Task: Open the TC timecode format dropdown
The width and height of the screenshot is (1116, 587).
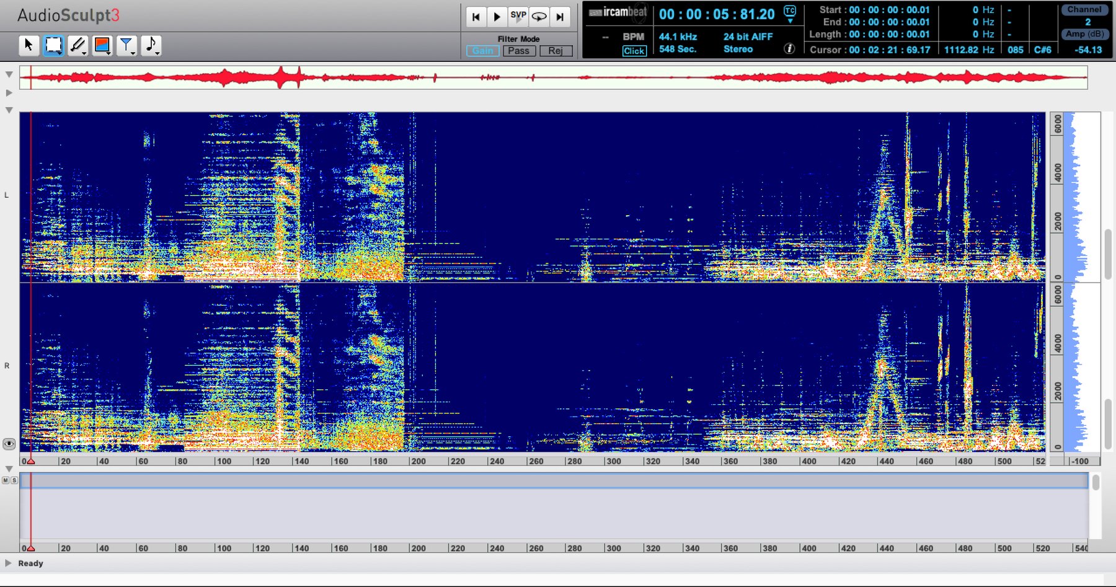Action: (x=790, y=14)
